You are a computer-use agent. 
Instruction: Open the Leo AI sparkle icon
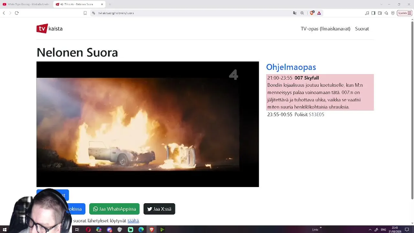pyautogui.click(x=386, y=13)
